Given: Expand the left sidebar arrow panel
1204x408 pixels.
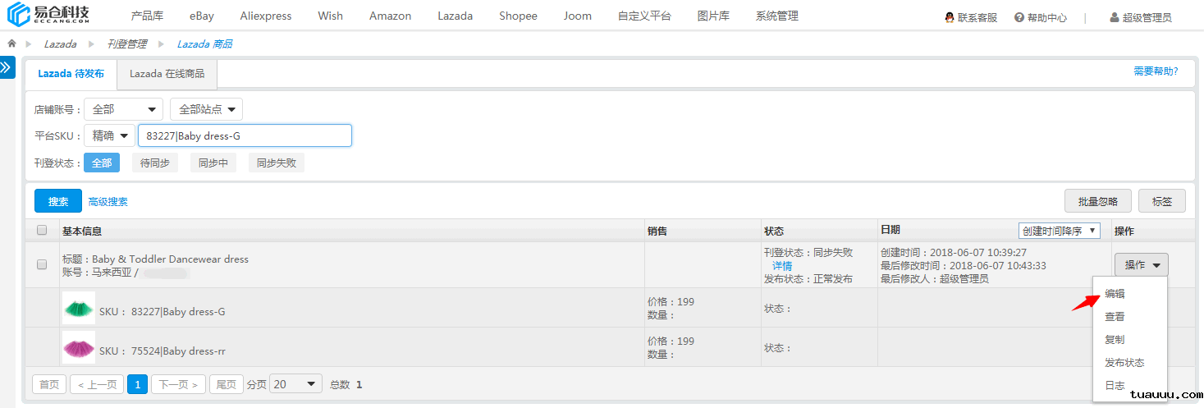Looking at the screenshot, I should click(x=7, y=67).
